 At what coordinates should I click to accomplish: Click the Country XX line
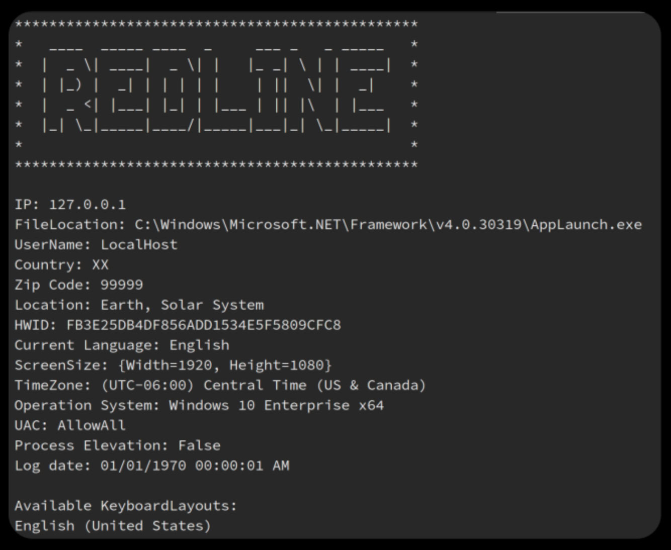point(61,265)
